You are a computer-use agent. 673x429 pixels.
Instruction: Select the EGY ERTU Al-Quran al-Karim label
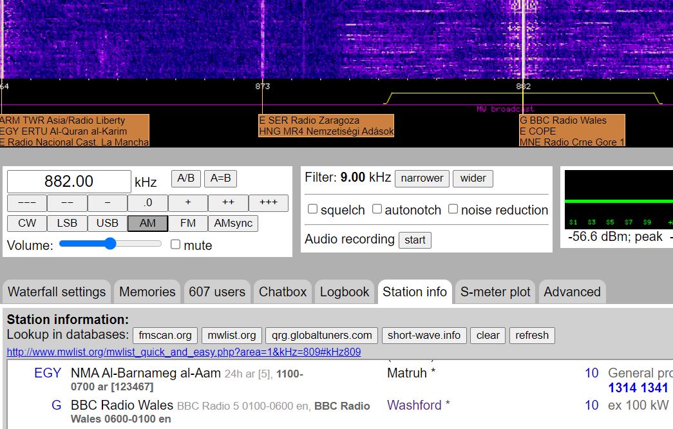tap(64, 131)
